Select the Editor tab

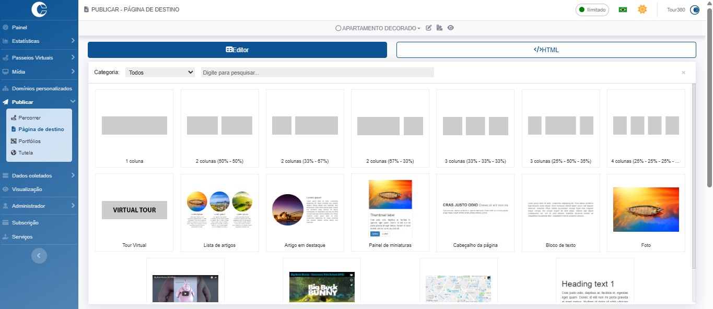tap(237, 50)
